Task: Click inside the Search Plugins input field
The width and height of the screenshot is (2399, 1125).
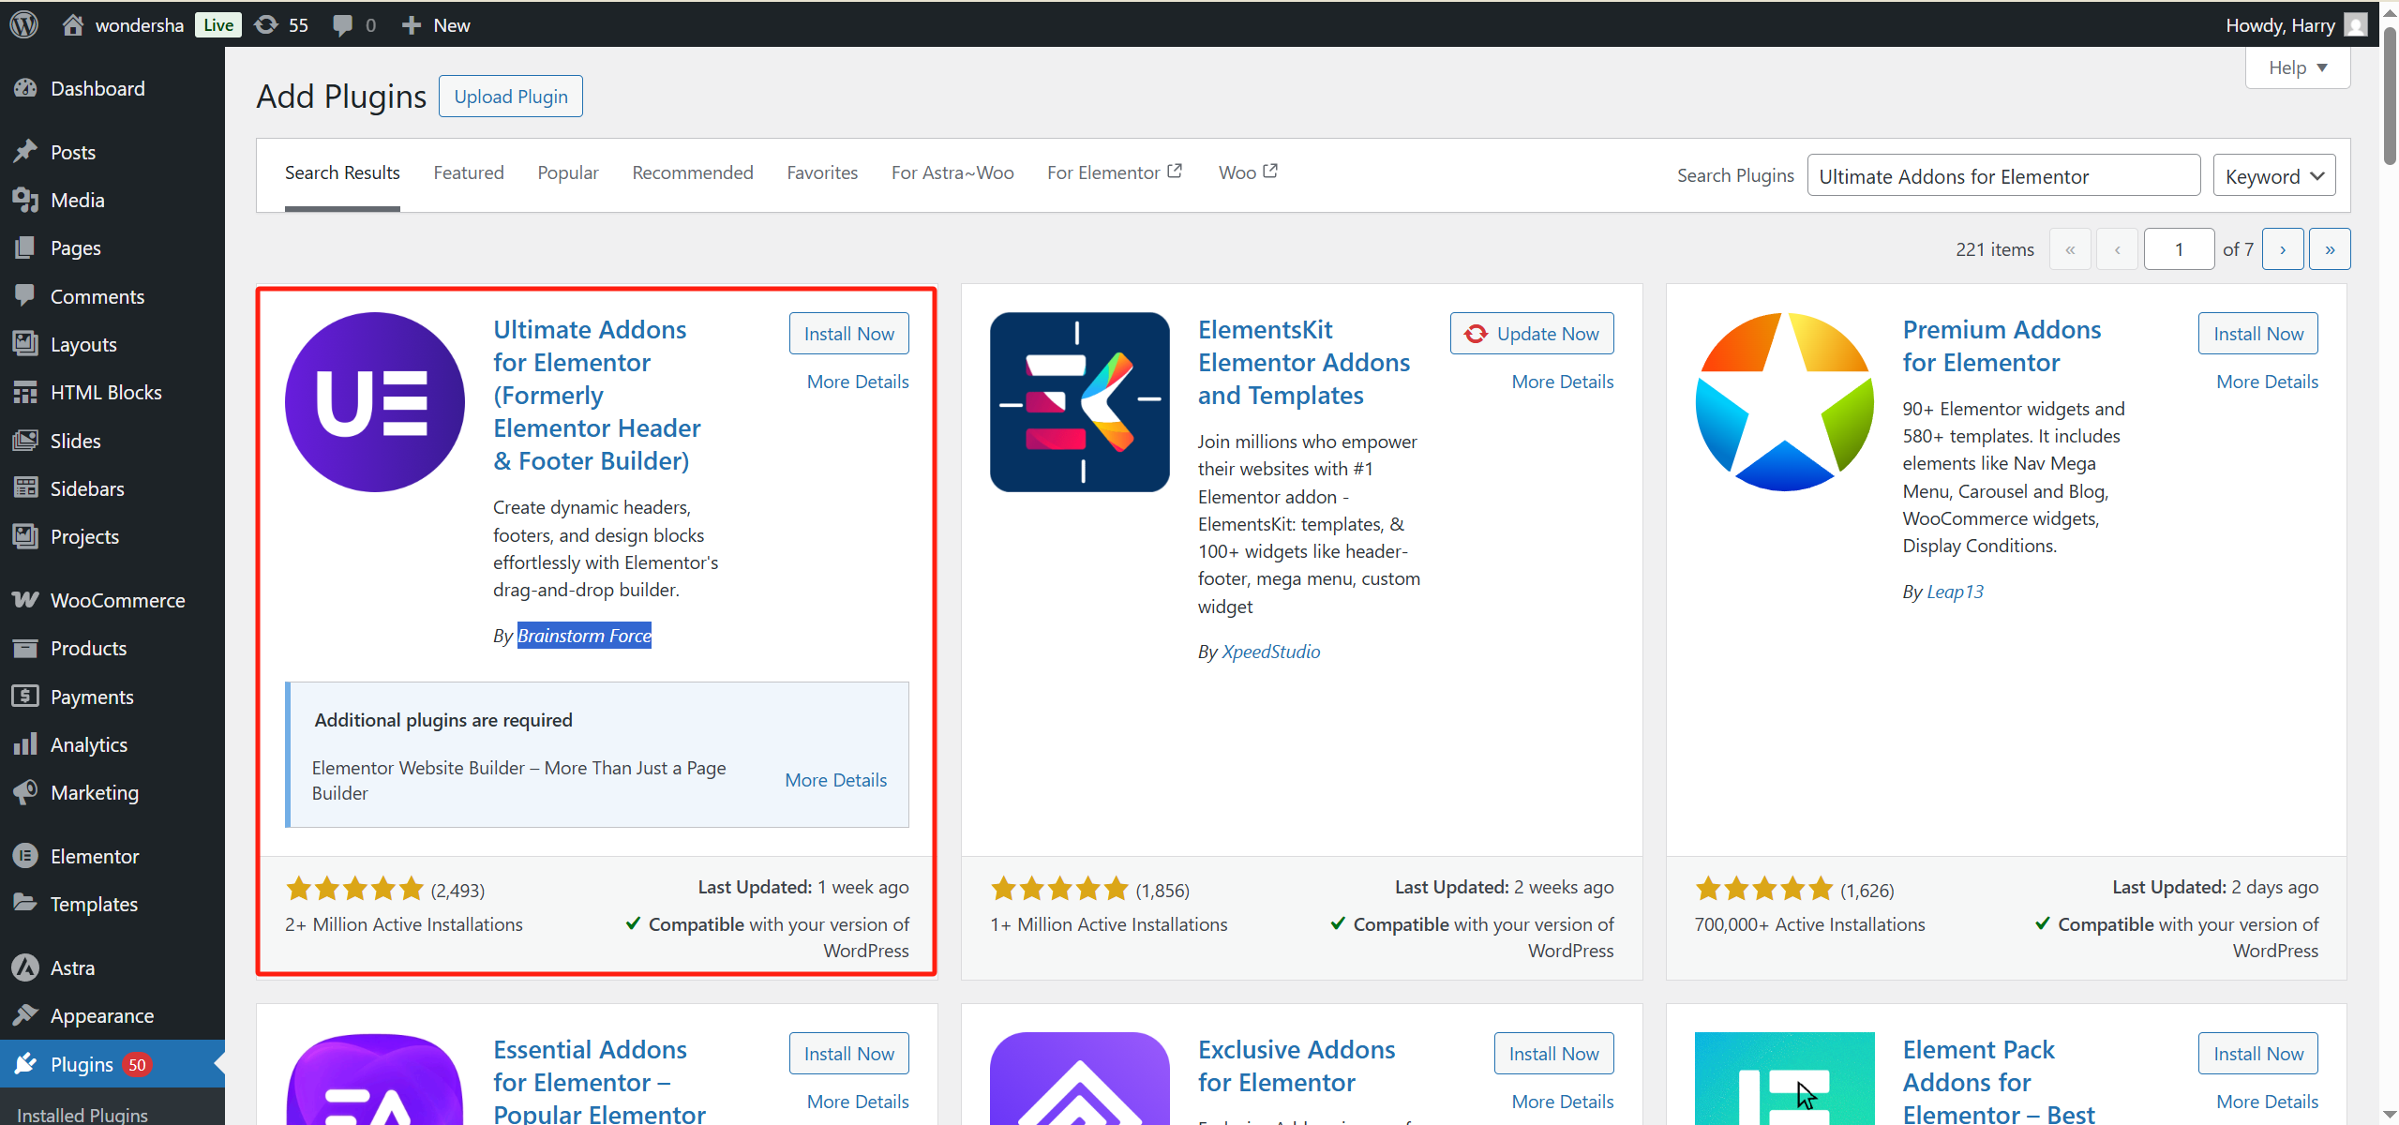Action: coord(2003,175)
